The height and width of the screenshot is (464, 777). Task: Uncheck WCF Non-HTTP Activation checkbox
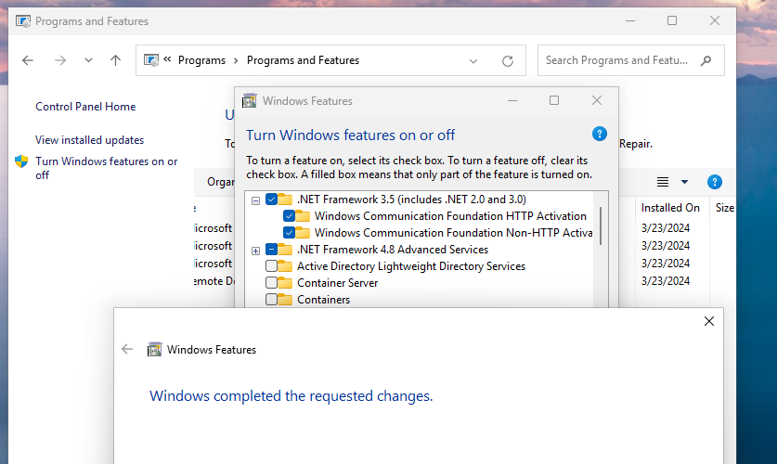click(x=289, y=233)
